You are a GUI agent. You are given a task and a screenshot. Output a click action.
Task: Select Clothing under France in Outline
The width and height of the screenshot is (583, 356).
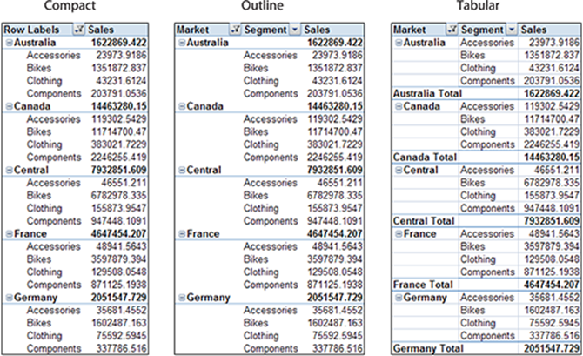pos(261,272)
